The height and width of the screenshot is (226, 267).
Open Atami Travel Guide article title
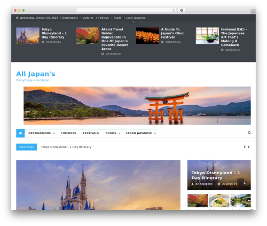click(115, 39)
